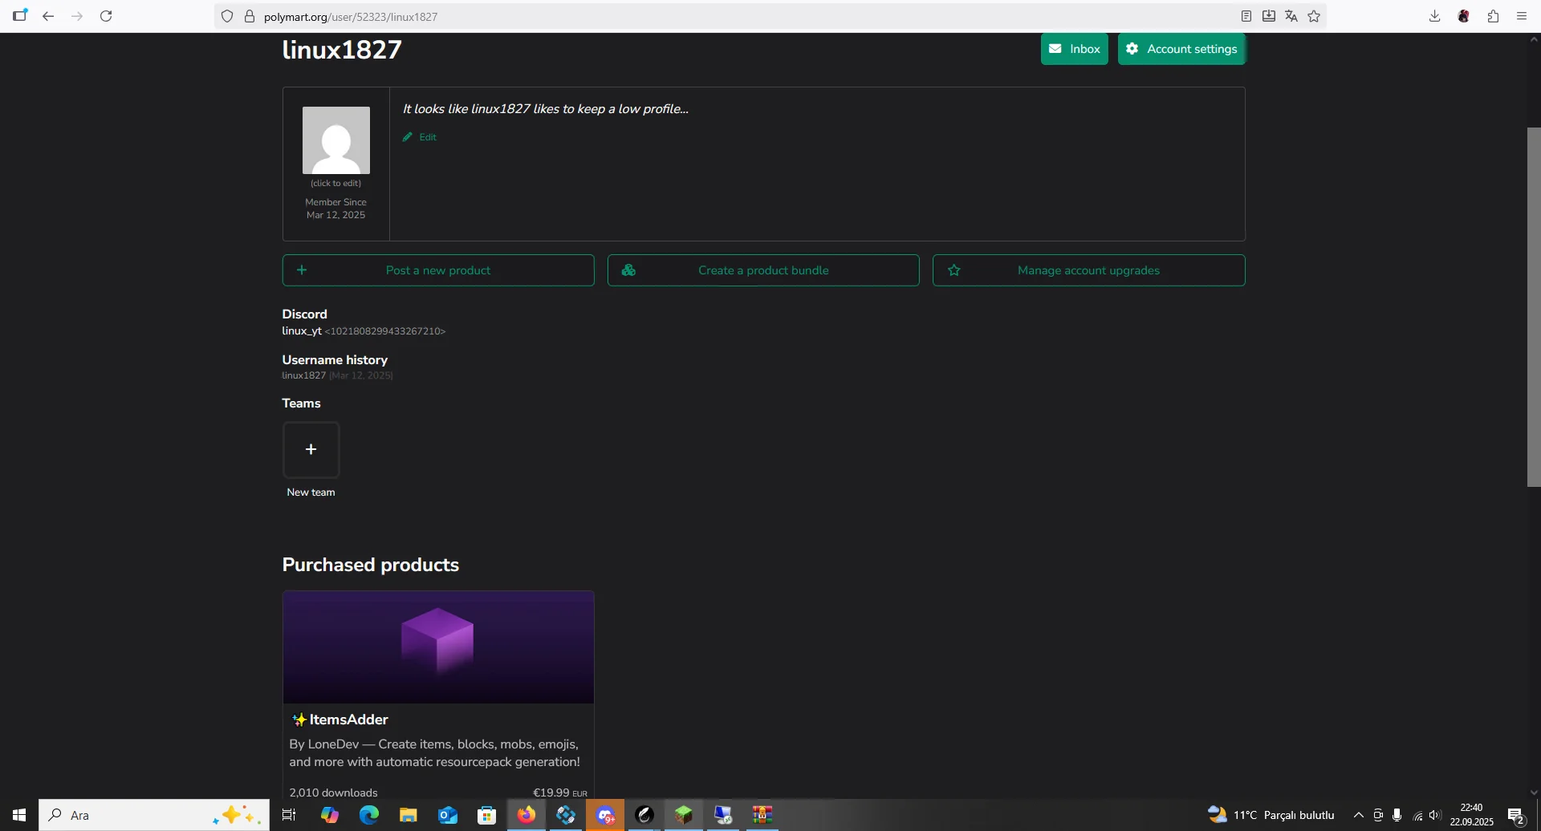View site security lock information
This screenshot has height=831, width=1541.
click(250, 16)
